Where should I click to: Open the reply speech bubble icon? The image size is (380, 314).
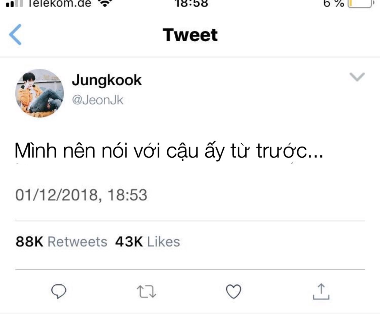click(59, 291)
